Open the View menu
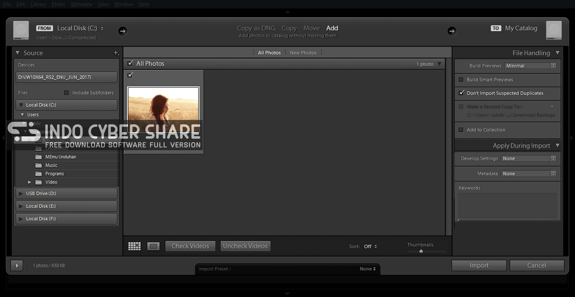This screenshot has width=575, height=297. [x=103, y=4]
